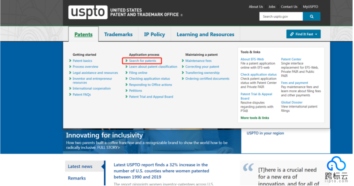Click the search magnifier button
This screenshot has height=186, width=354.
coord(312,16)
